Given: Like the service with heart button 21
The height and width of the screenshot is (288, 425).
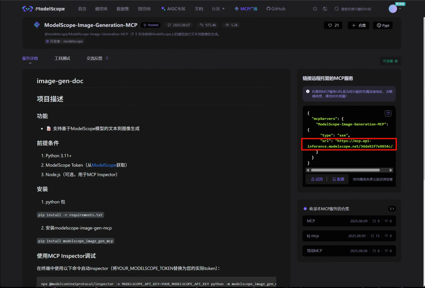Looking at the screenshot, I should click(x=333, y=25).
